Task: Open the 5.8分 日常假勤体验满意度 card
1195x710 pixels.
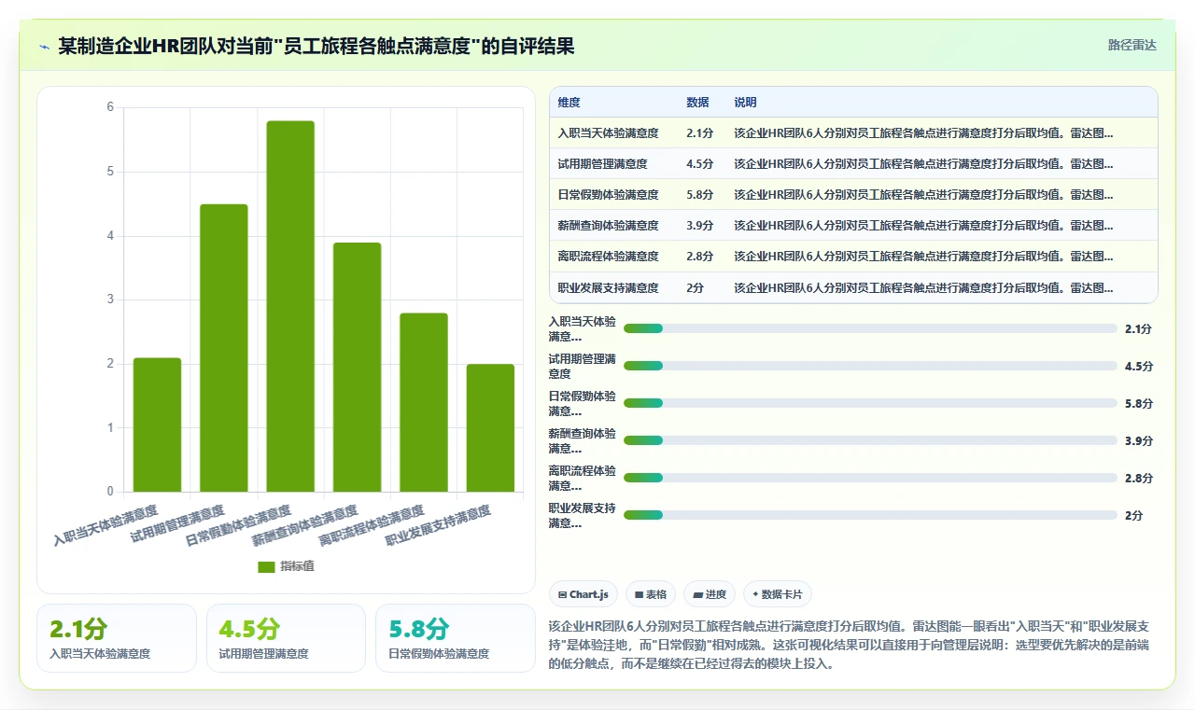Action: tap(456, 638)
